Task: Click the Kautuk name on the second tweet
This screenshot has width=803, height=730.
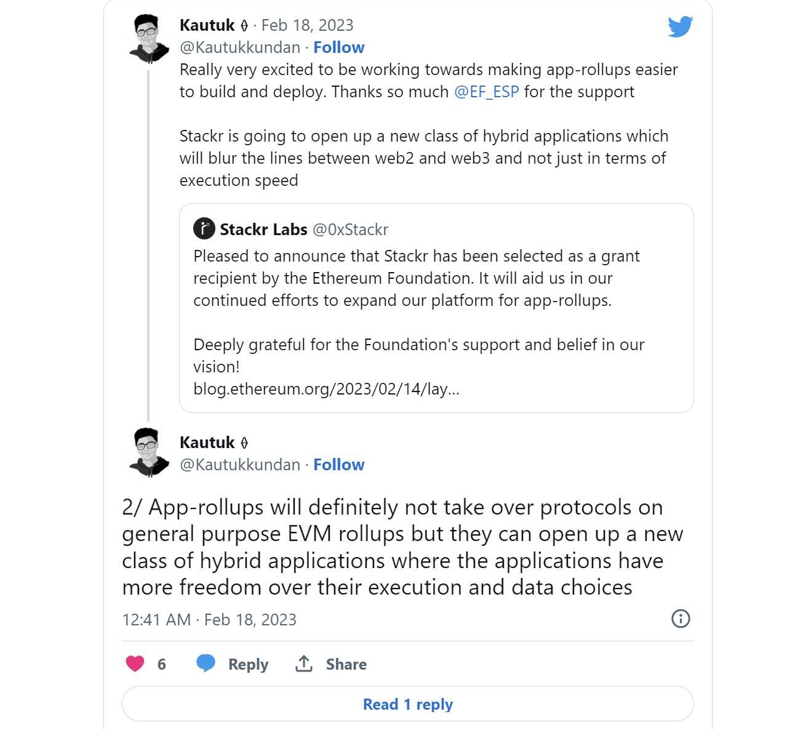Action: (x=207, y=443)
